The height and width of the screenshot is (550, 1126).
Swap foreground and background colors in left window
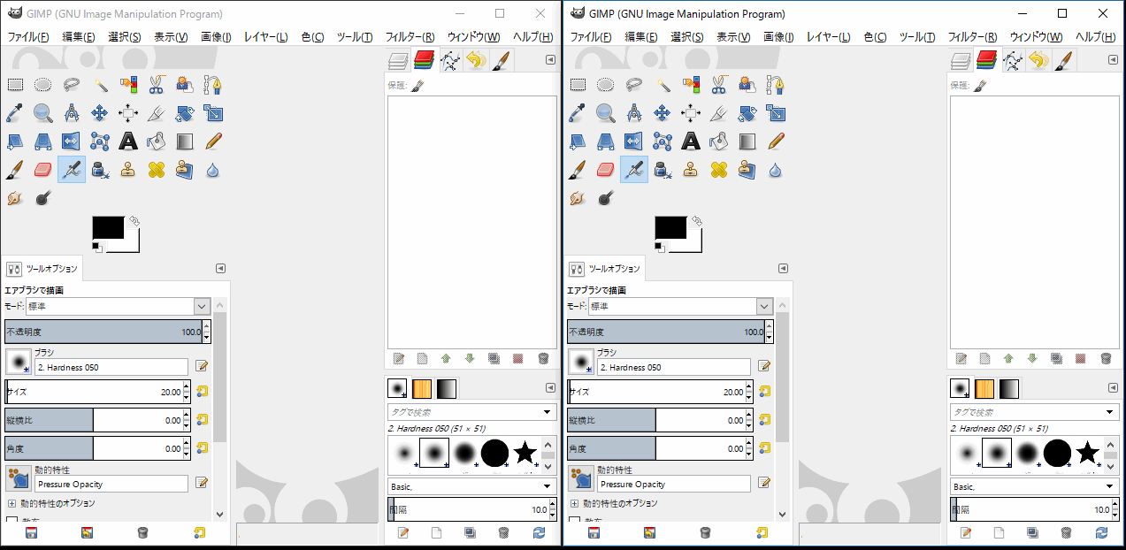click(134, 220)
